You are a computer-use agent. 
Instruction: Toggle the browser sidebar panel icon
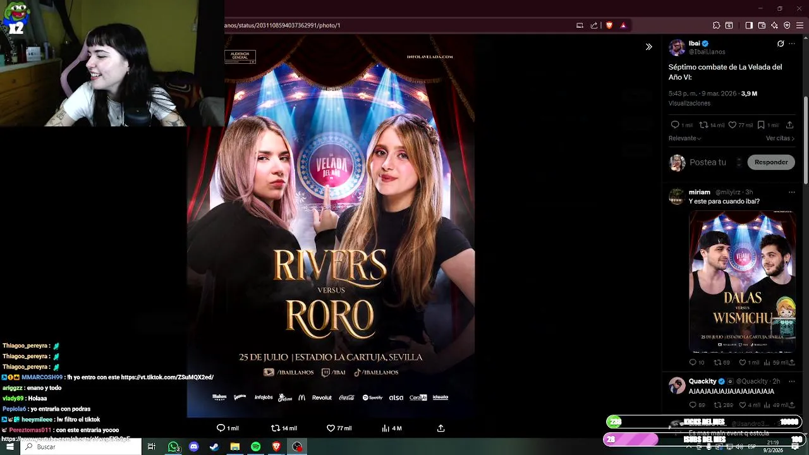(749, 25)
